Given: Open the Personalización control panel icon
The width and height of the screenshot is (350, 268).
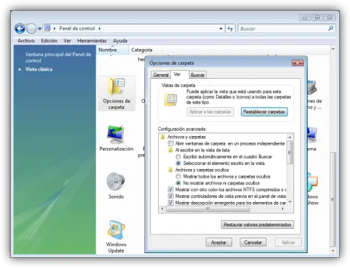Looking at the screenshot, I should coord(116,138).
